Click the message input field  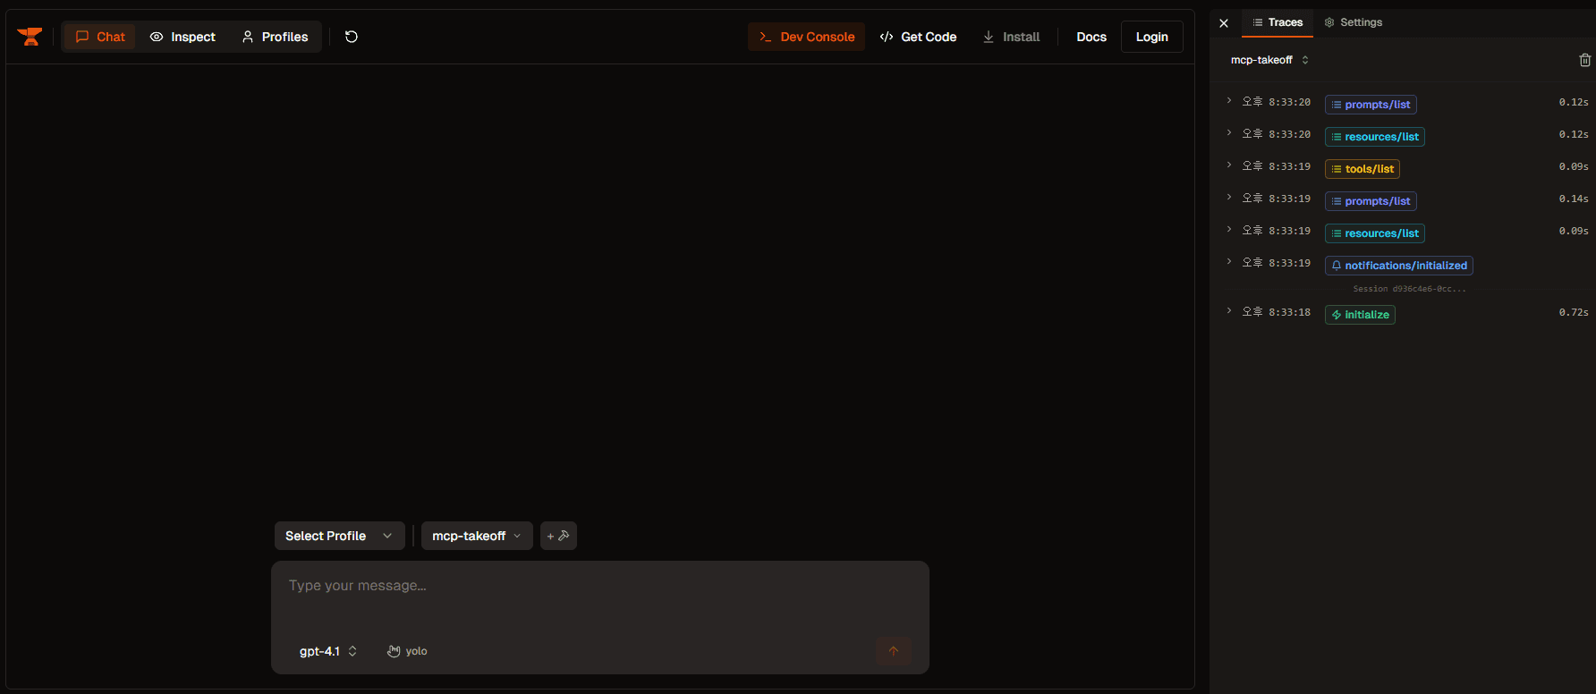599,597
